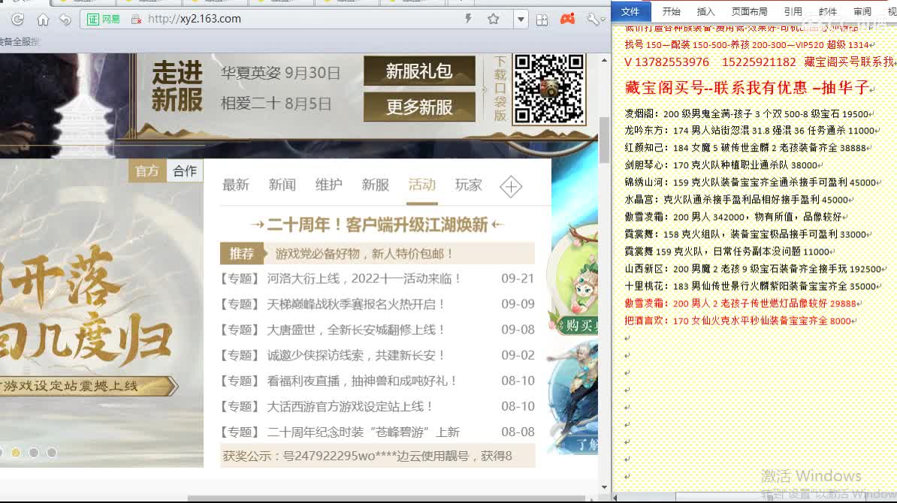Click the grid extensions icon in browser toolbar

(542, 20)
